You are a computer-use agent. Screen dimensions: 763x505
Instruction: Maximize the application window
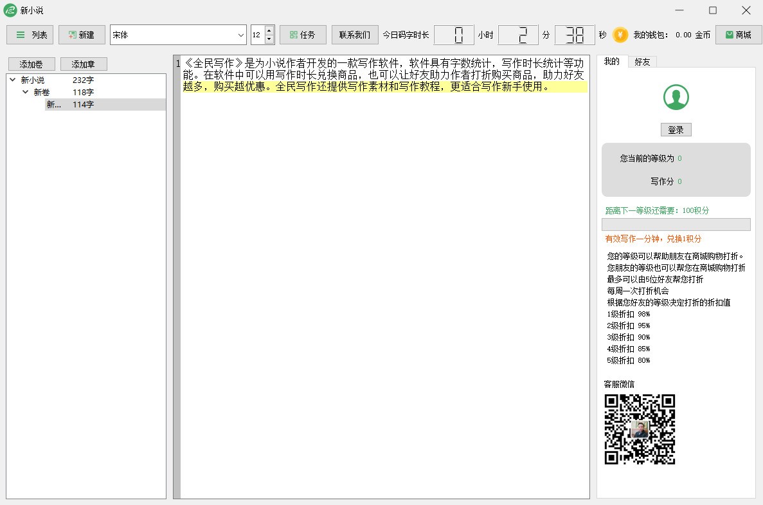tap(713, 10)
